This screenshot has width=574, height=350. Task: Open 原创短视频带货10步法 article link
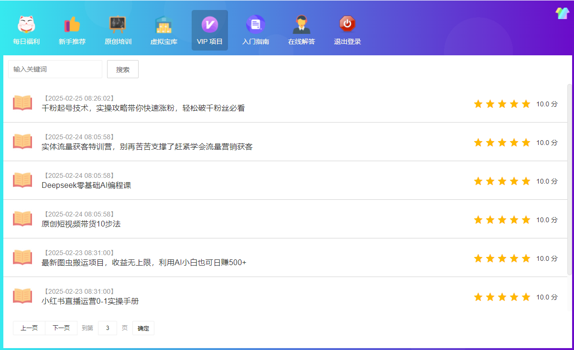(x=81, y=224)
